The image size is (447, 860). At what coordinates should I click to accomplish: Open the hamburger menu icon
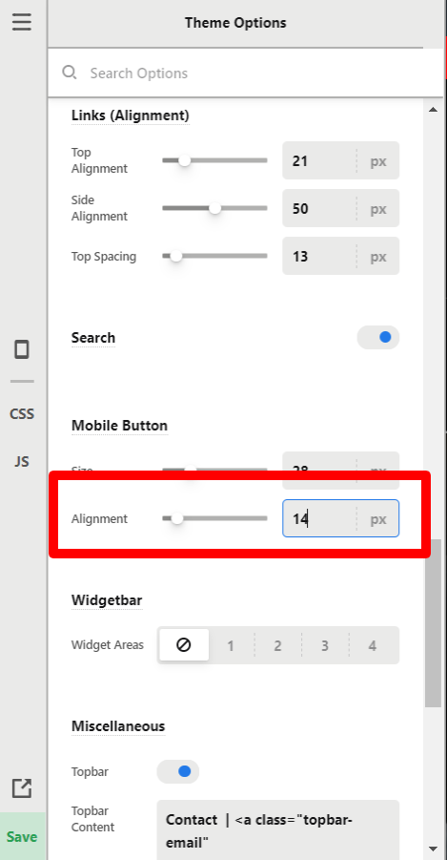point(22,22)
